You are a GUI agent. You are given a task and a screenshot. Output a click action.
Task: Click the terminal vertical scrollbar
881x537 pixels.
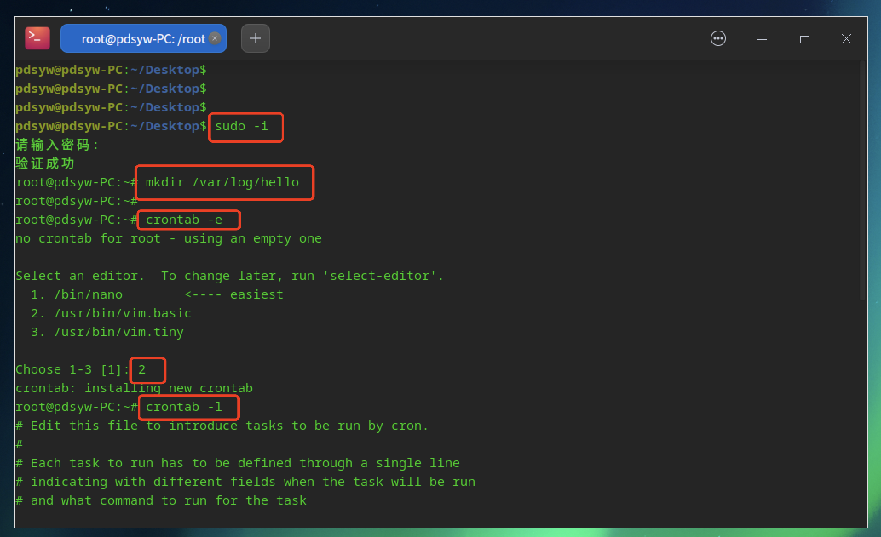coord(862,181)
